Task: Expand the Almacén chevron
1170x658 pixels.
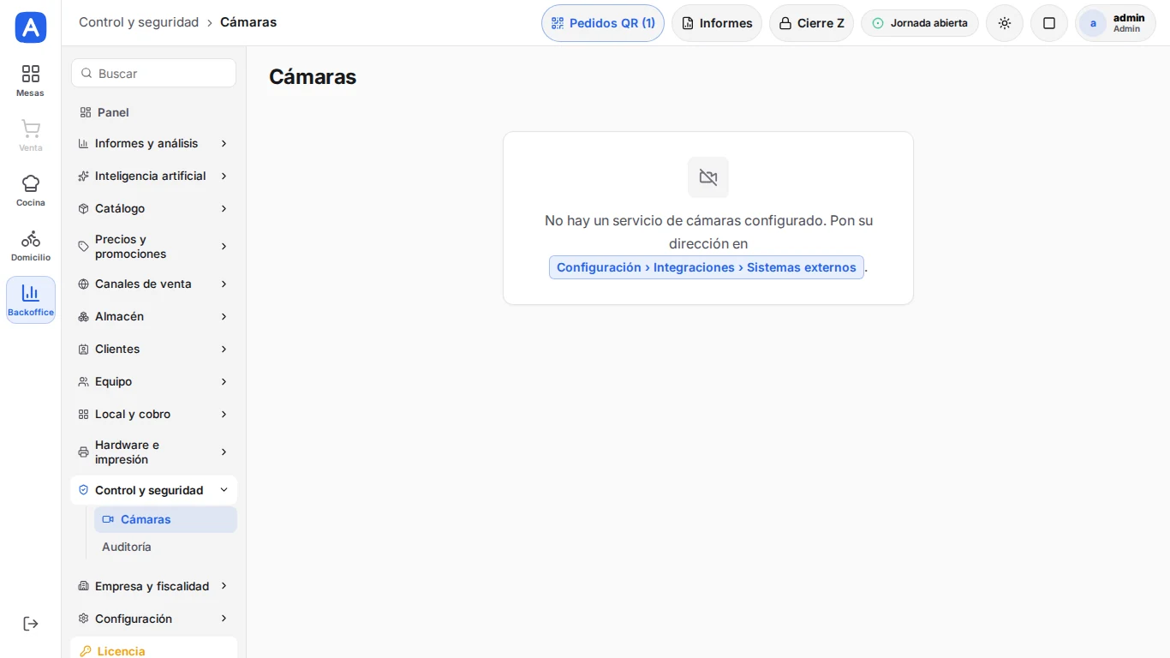Action: 224,316
